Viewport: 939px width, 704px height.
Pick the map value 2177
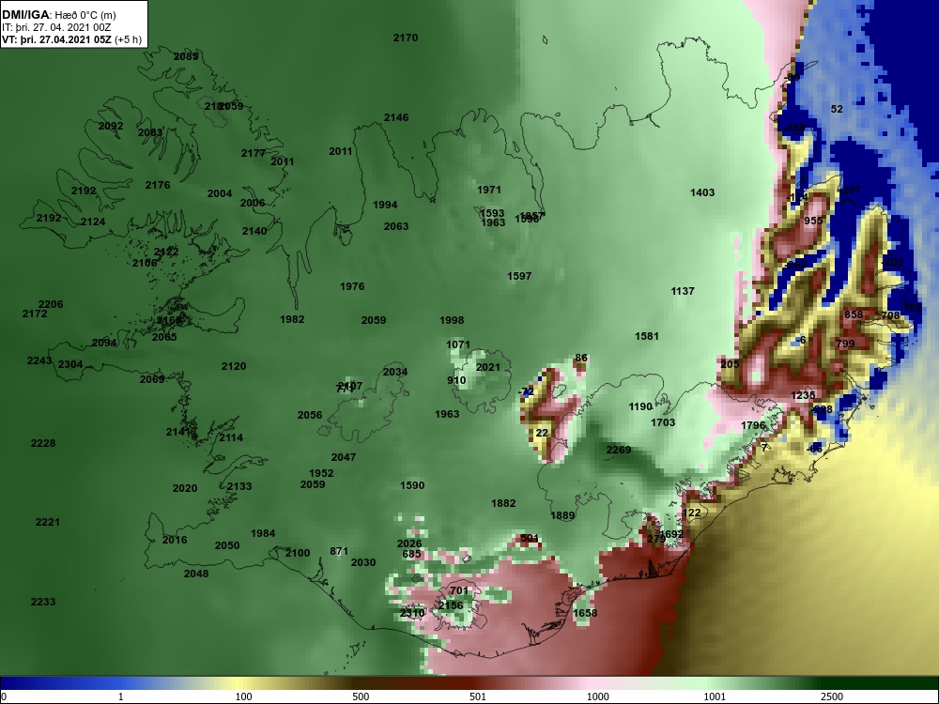pyautogui.click(x=254, y=154)
